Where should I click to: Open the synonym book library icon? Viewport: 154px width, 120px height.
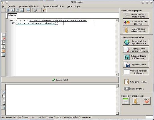136,101
